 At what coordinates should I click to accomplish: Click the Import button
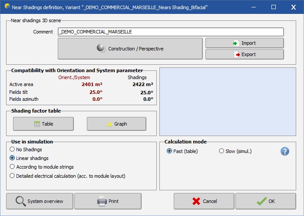pyautogui.click(x=245, y=43)
